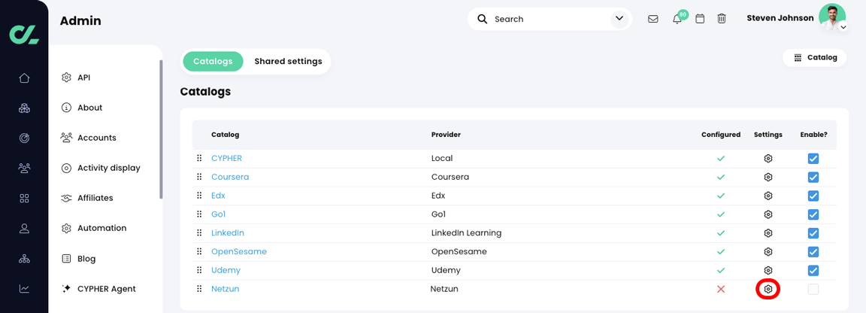
Task: Click the Netzun enable checkbox
Action: tap(813, 289)
